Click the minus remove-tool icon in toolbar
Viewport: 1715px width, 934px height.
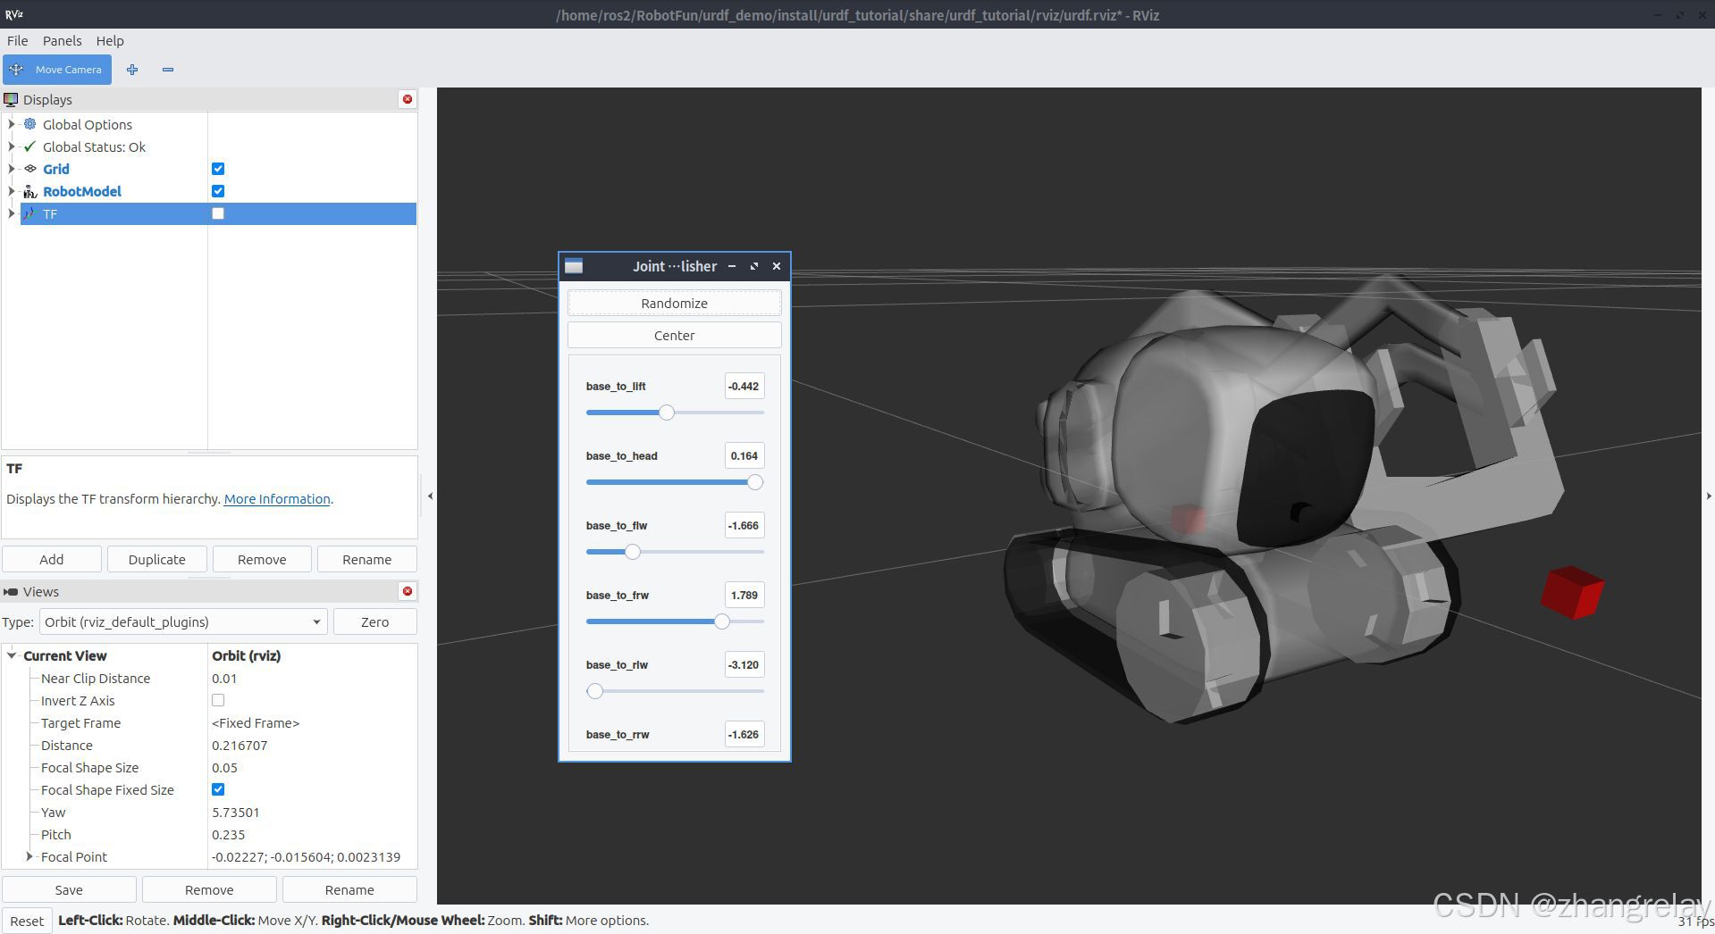click(x=168, y=70)
